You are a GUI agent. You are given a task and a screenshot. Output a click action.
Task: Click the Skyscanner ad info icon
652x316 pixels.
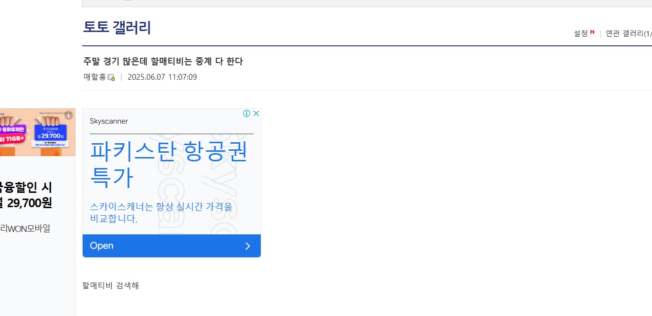(x=246, y=114)
